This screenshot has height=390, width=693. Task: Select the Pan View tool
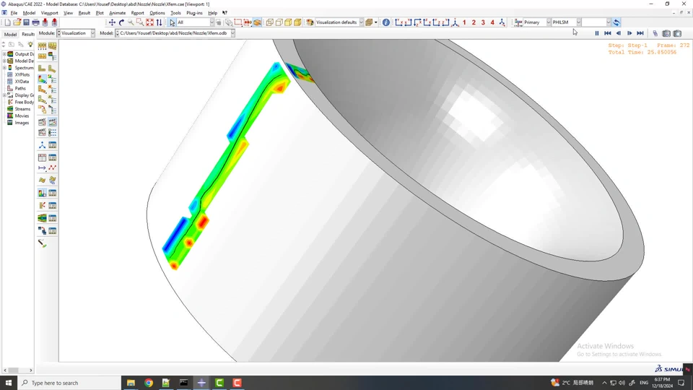pyautogui.click(x=113, y=22)
